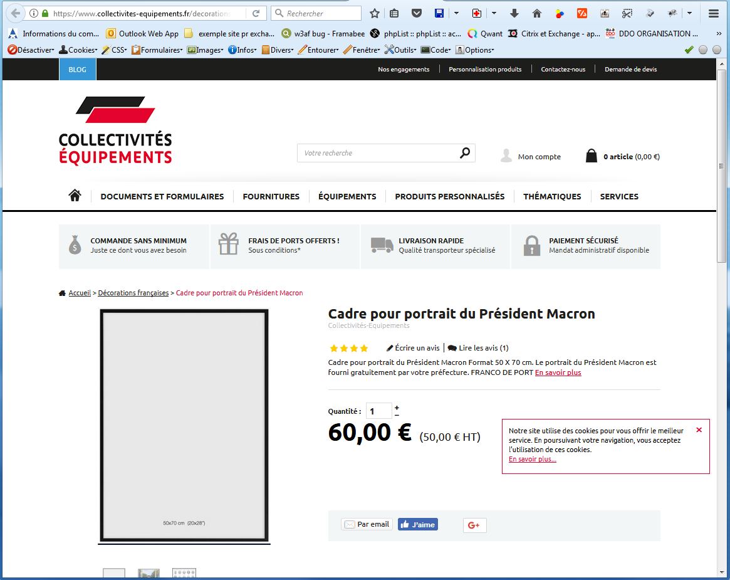Open the BLOG tab

77,70
